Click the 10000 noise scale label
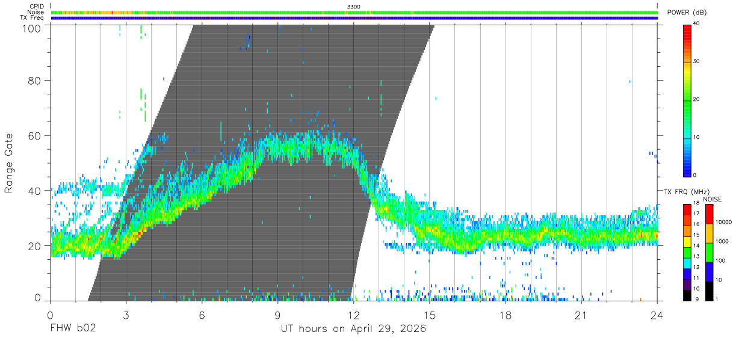Image resolution: width=739 pixels, height=341 pixels. tap(724, 222)
